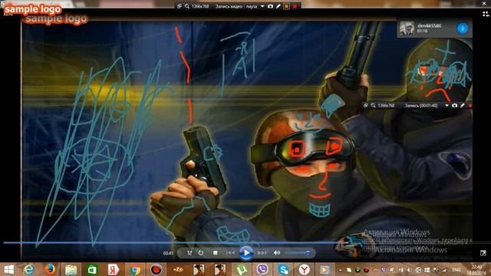Toggle repeat mode in media player

(201, 252)
